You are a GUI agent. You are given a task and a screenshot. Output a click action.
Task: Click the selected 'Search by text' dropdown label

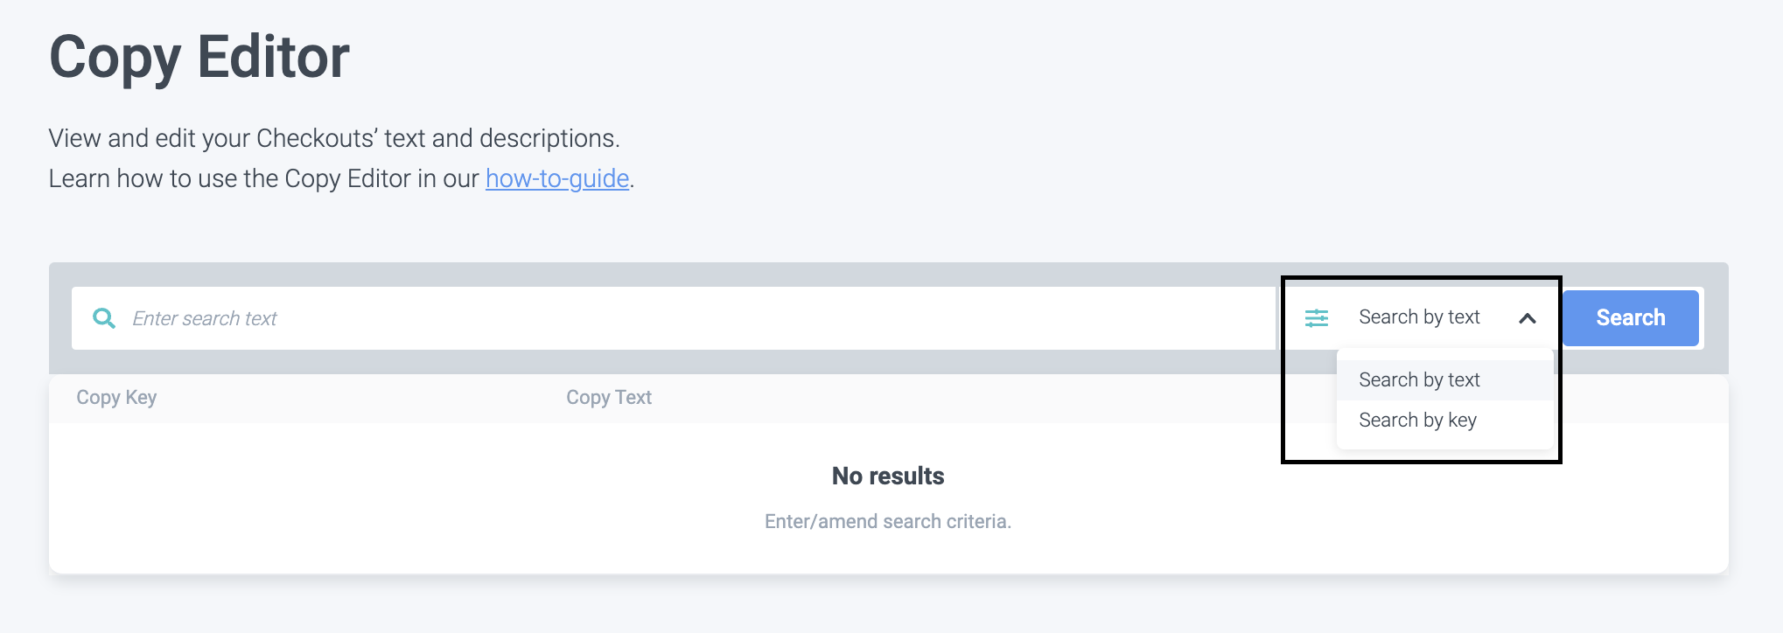pyautogui.click(x=1418, y=317)
